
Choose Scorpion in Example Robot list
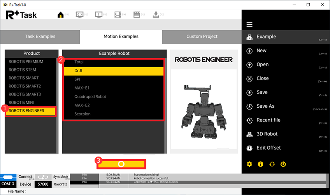[x=82, y=114]
